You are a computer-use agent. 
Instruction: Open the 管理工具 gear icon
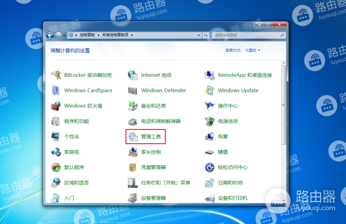pos(133,136)
